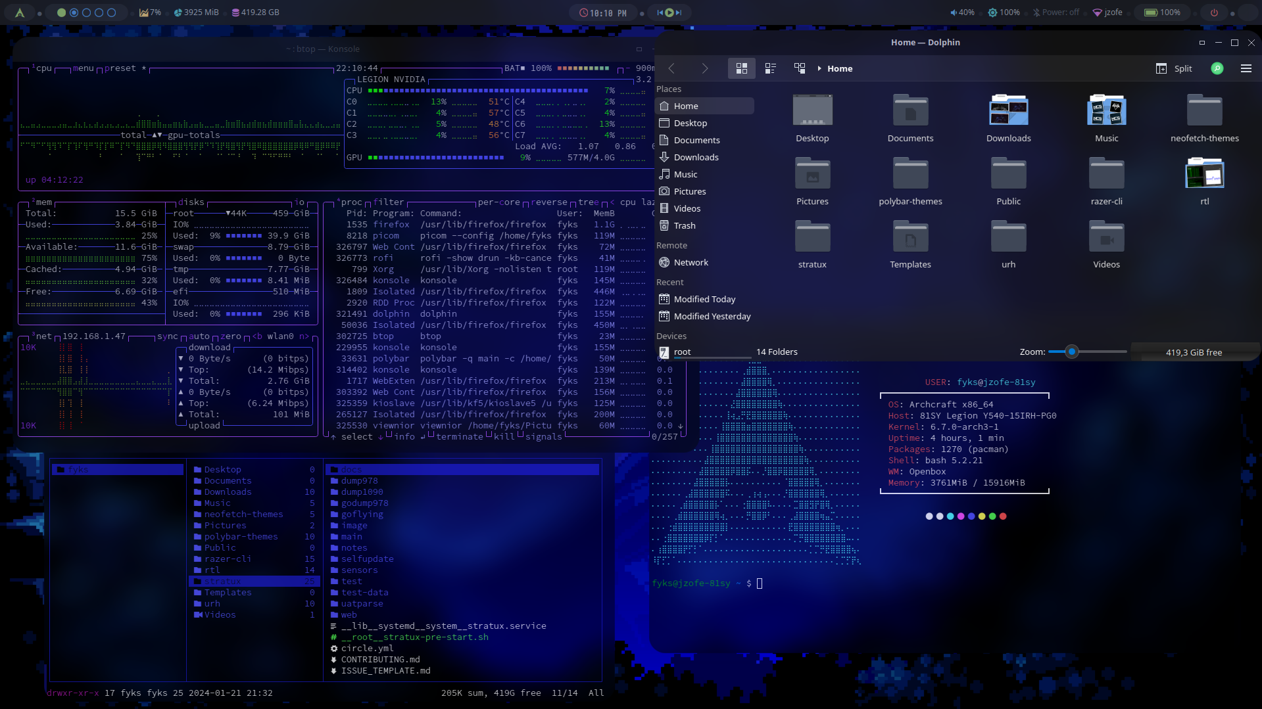Switch Dolphin to Compact view mode
This screenshot has height=709, width=1262.
pos(771,68)
